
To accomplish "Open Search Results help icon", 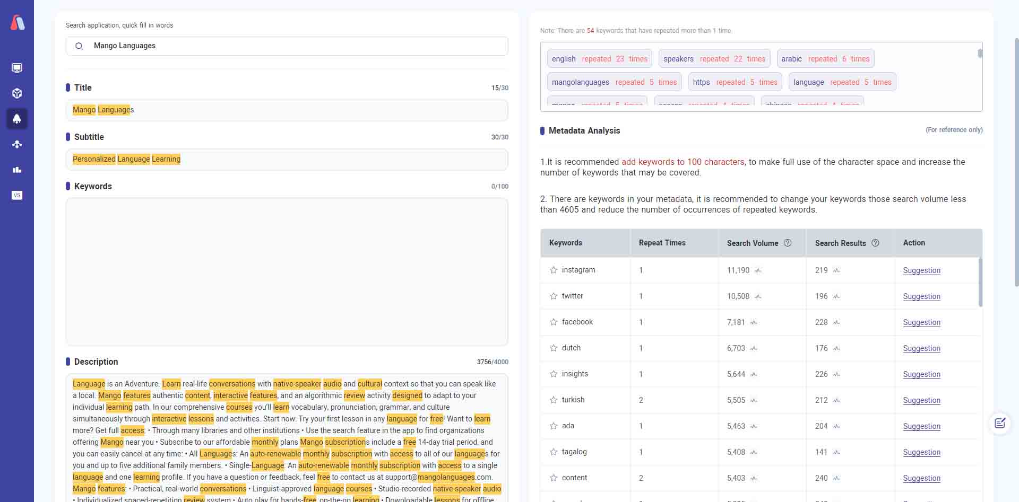I will pos(875,243).
